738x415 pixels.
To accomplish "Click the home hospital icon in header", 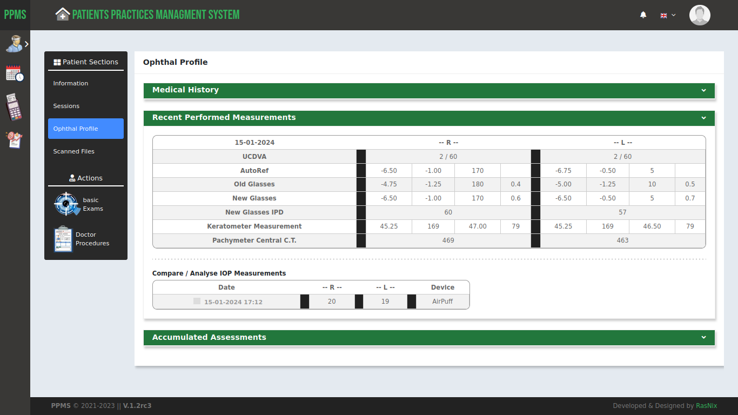I will 63,14.
